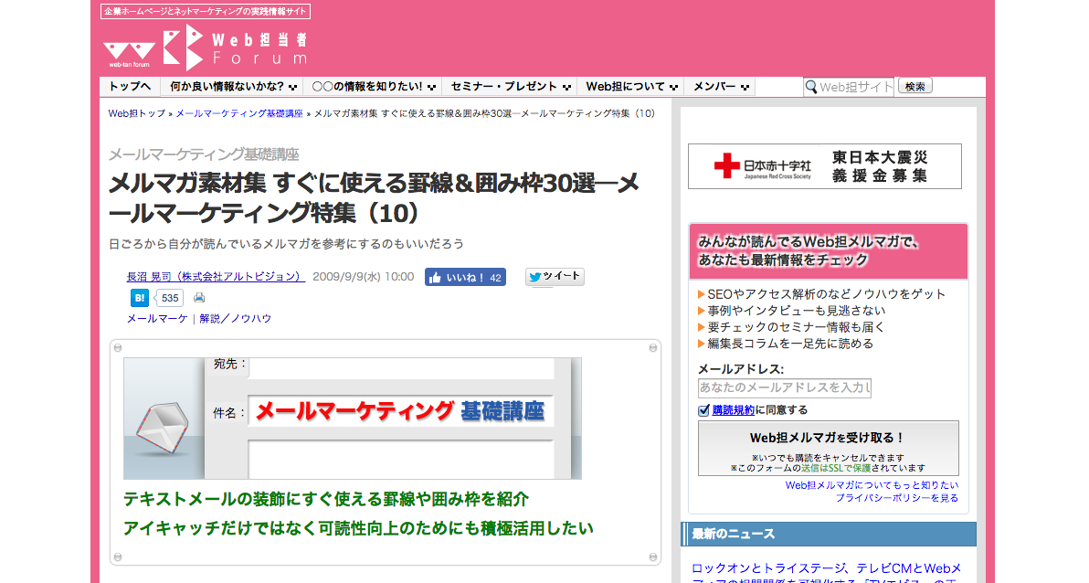The height and width of the screenshot is (583, 1089).
Task: Click the 最新のニュース section header
Action: [x=828, y=535]
